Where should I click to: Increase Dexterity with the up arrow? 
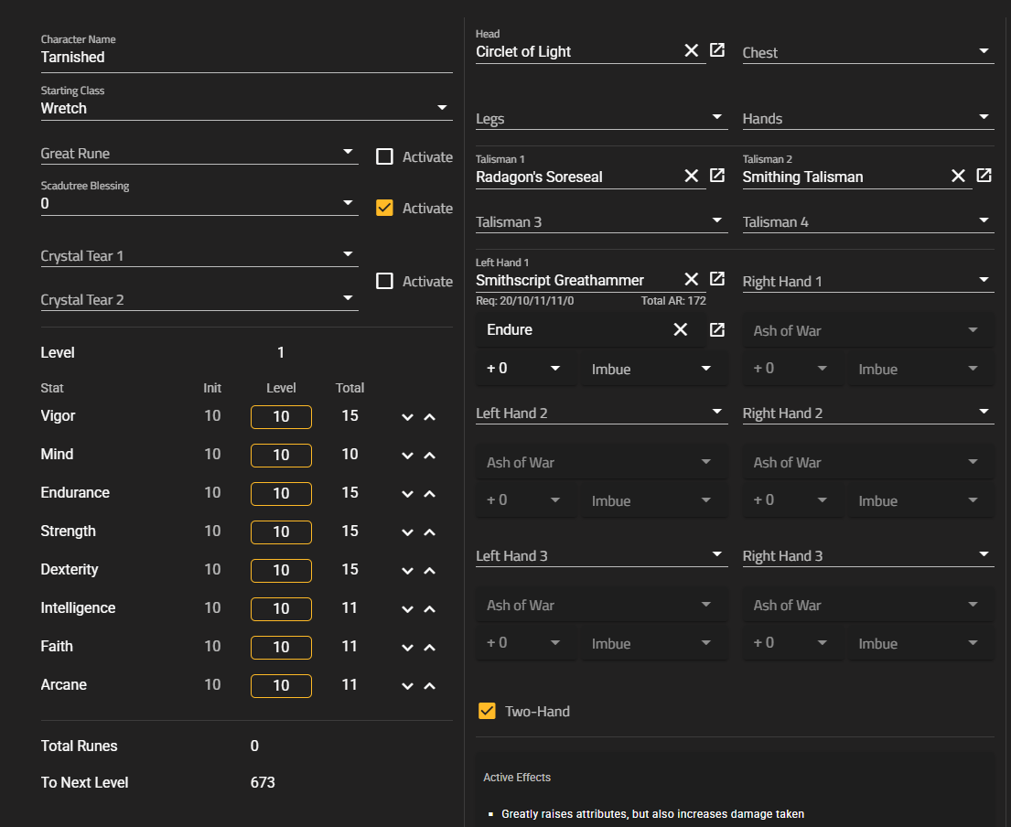click(x=429, y=571)
